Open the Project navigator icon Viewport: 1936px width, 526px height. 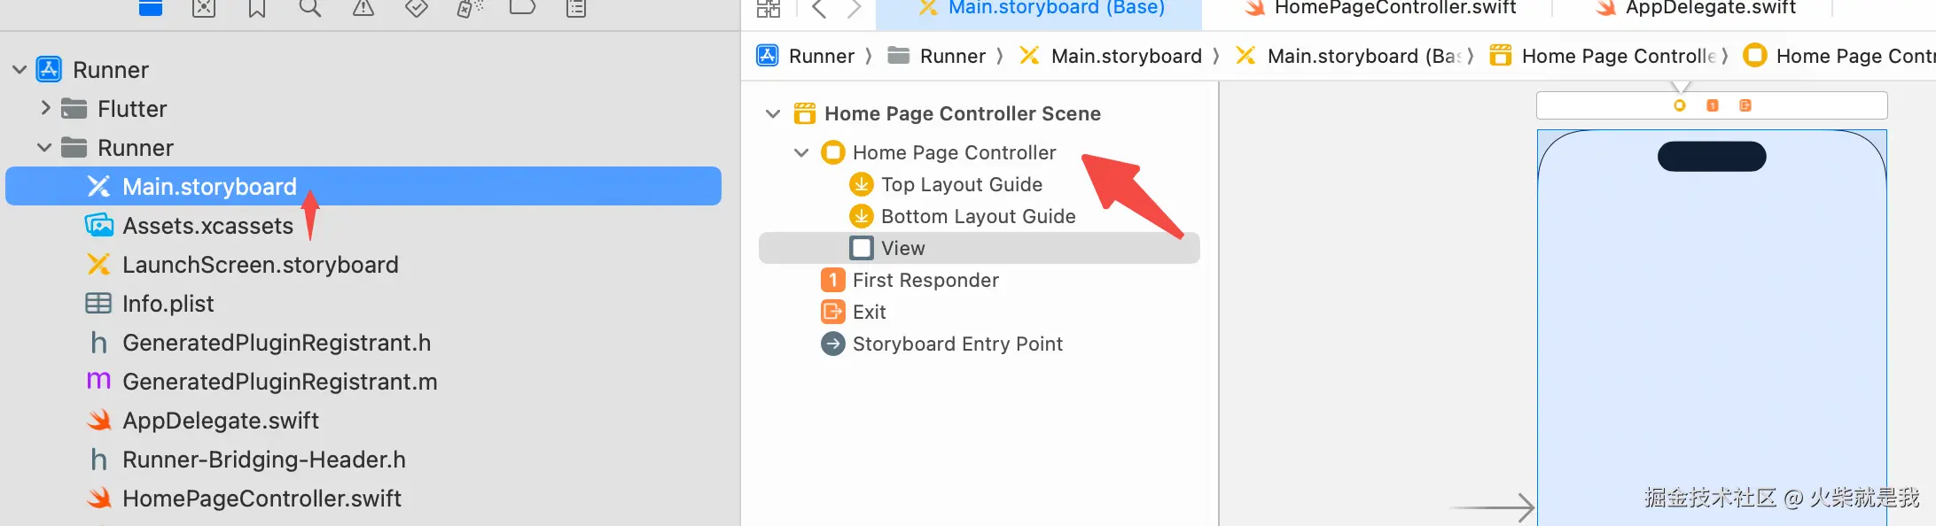pos(151,9)
